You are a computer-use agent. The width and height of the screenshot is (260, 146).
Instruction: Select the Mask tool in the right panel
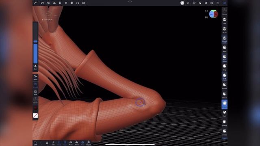[x=225, y=114]
